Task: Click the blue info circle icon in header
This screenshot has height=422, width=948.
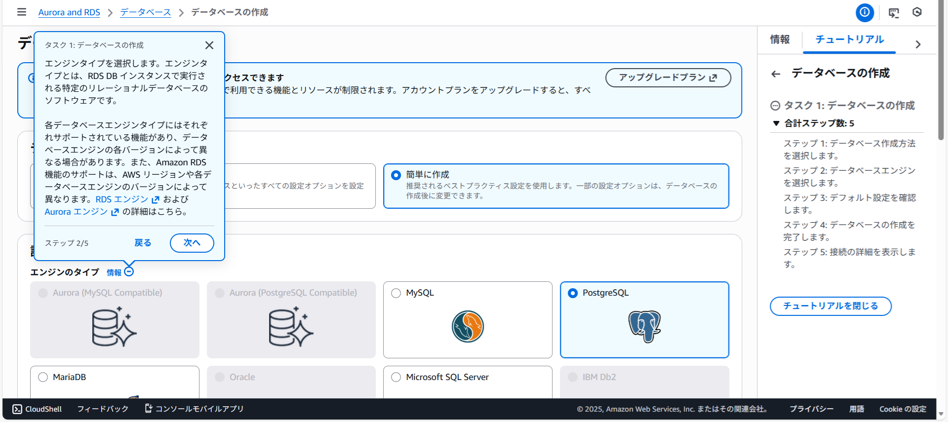Action: 865,12
